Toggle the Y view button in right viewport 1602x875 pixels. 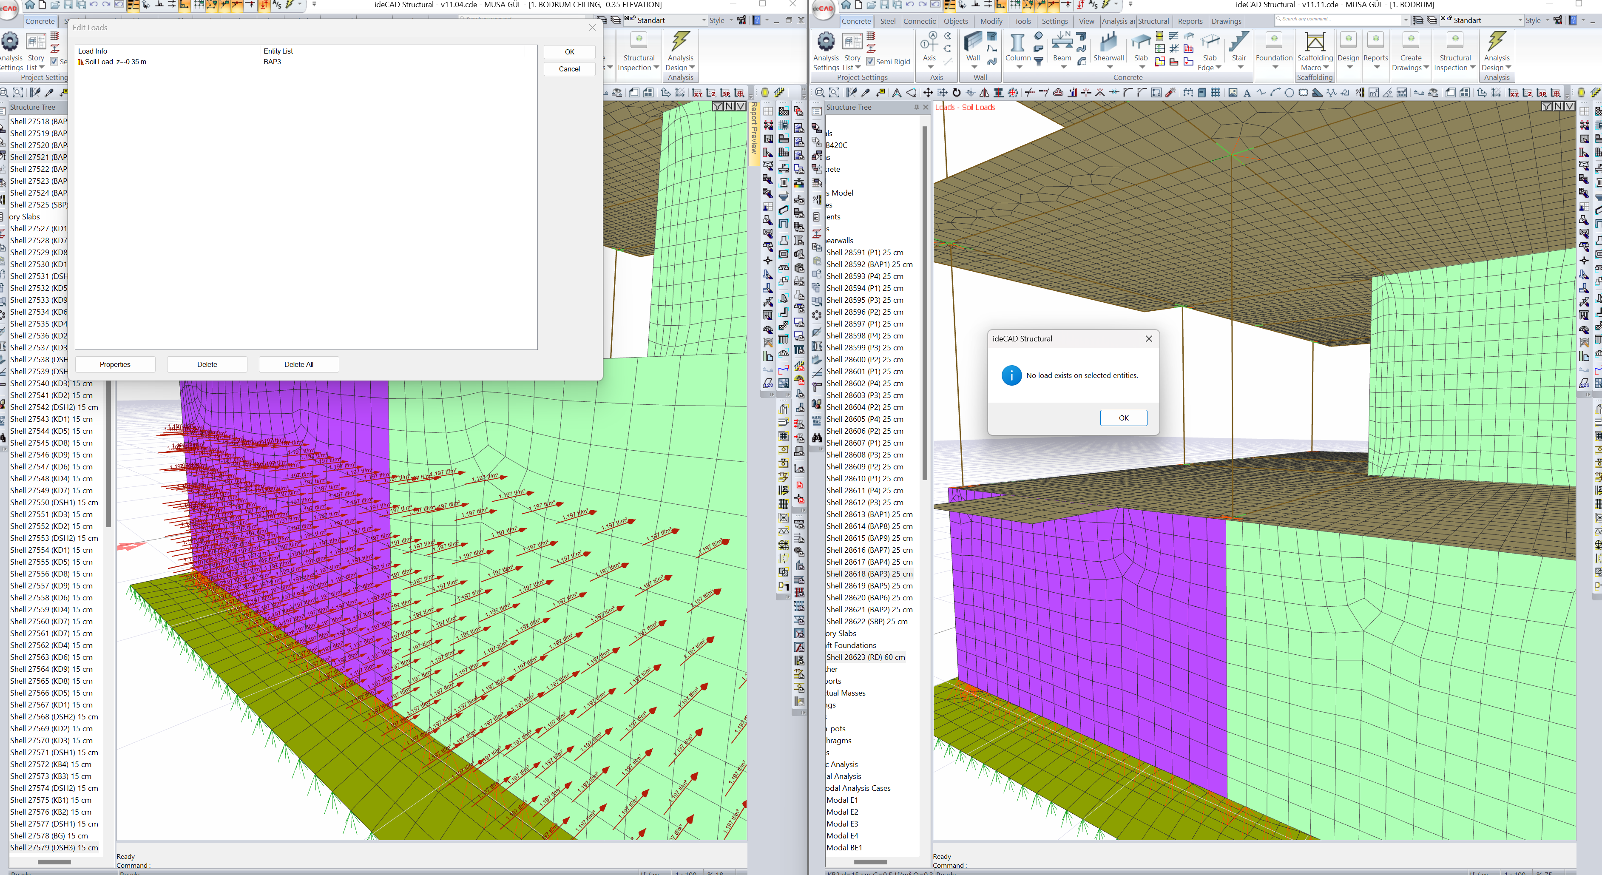pyautogui.click(x=1547, y=106)
